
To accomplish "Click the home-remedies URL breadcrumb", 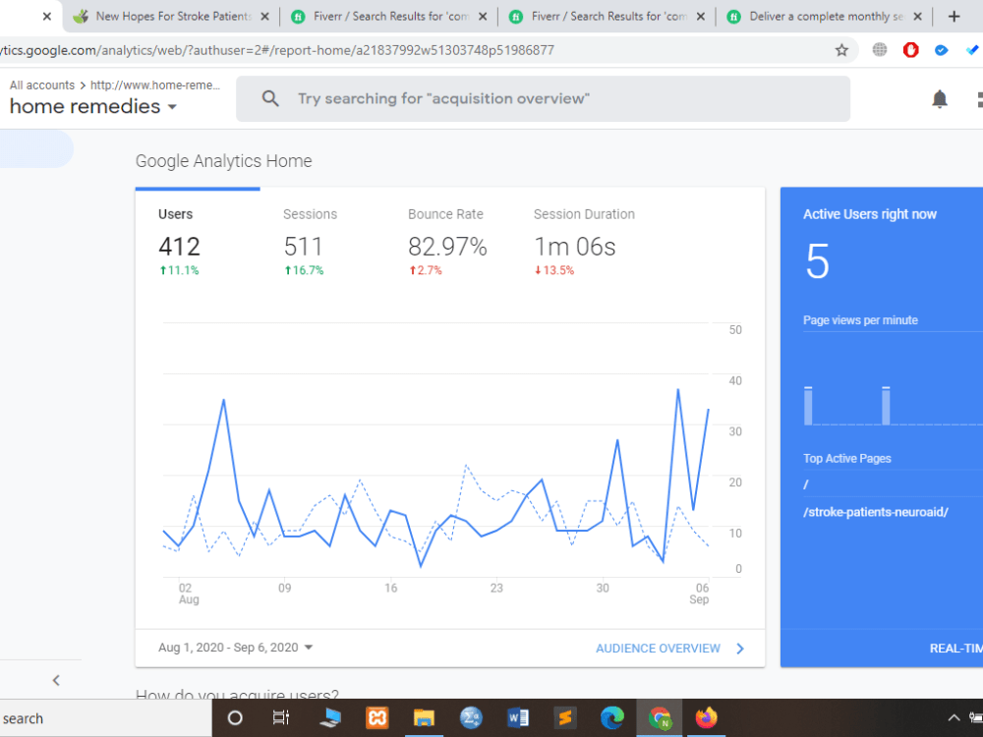I will [x=155, y=85].
